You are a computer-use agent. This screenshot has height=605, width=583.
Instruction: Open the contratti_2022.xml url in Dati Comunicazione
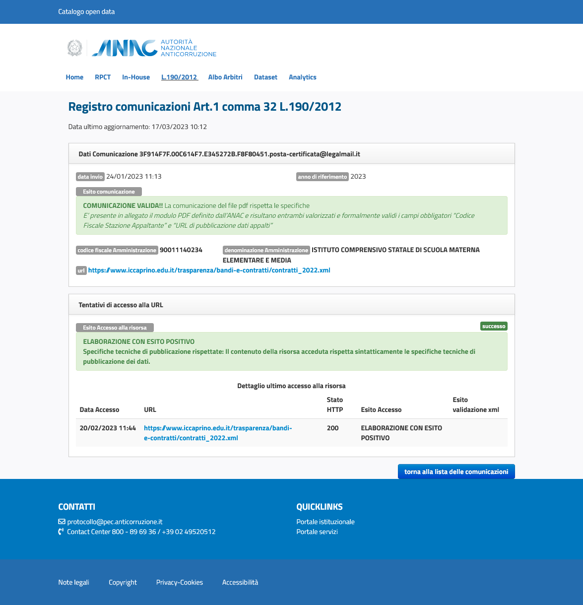click(x=209, y=270)
